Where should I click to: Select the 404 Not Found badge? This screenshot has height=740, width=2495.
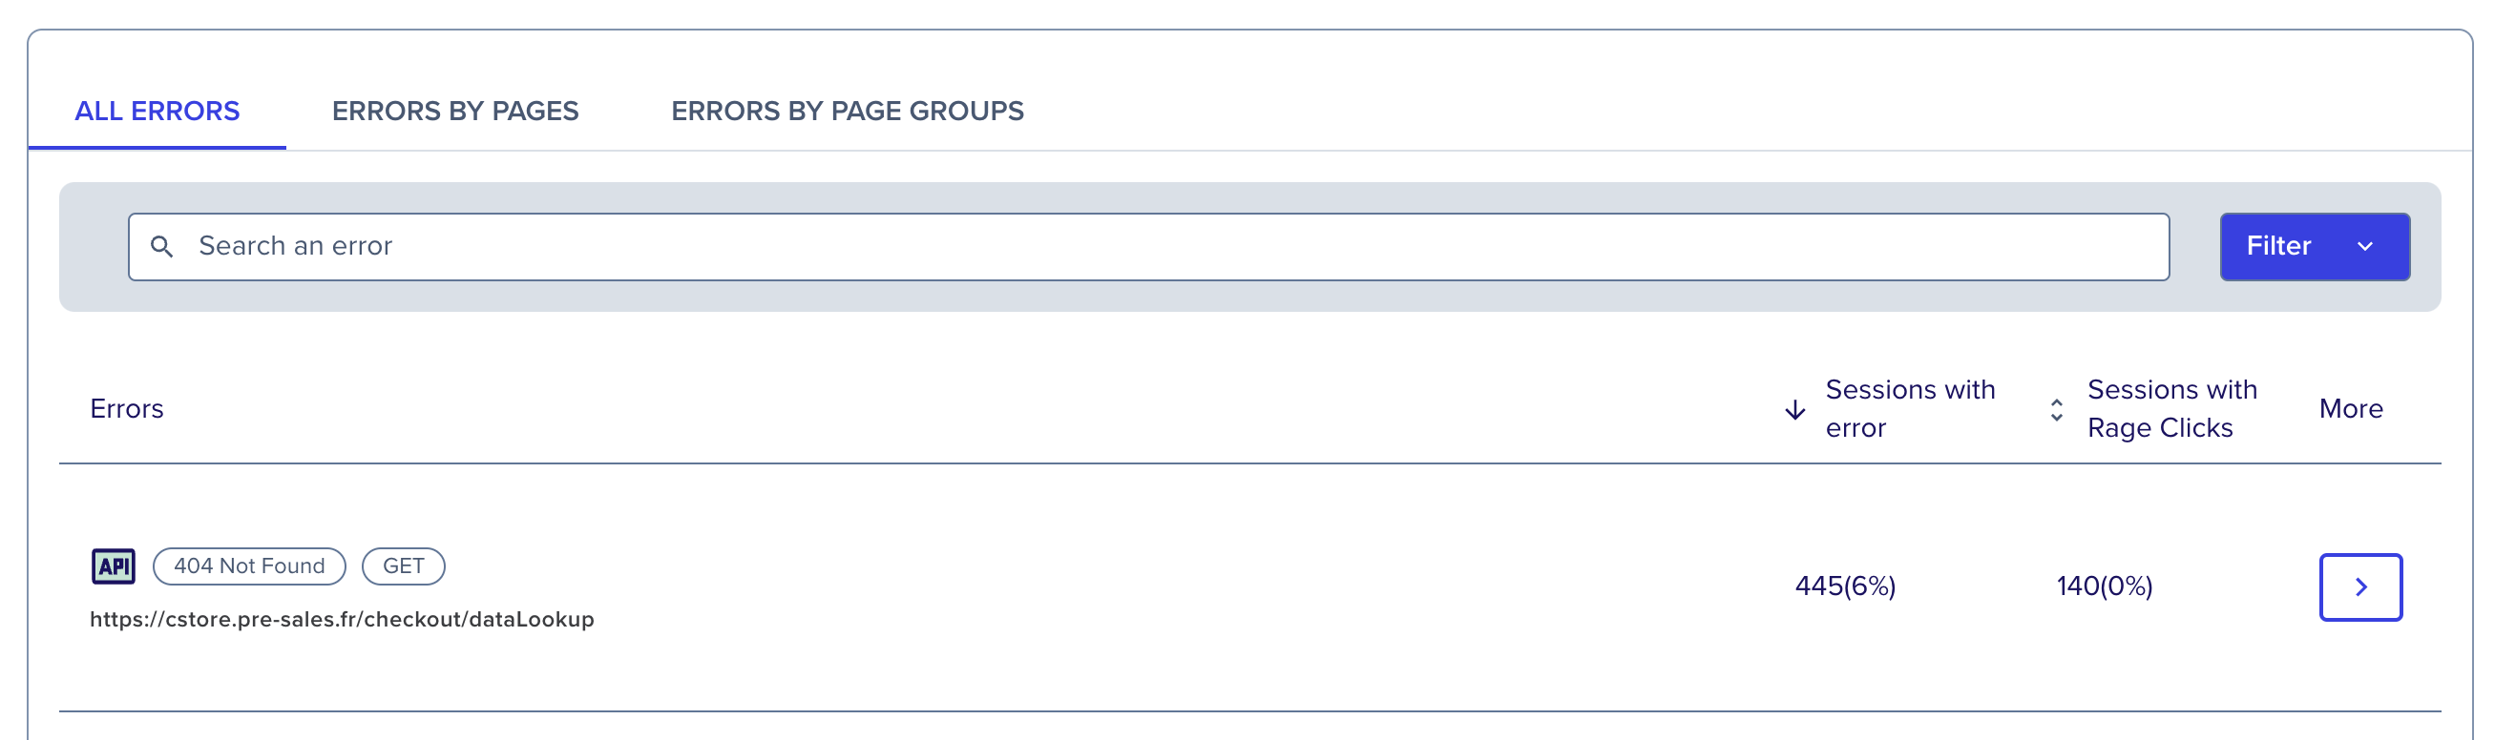250,566
